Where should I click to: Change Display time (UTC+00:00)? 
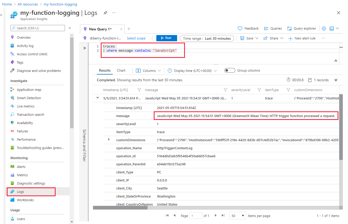coord(192,71)
